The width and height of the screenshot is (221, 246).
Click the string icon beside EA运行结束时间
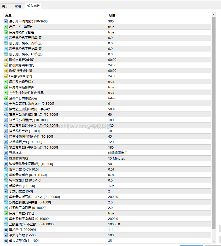pyautogui.click(x=6, y=76)
